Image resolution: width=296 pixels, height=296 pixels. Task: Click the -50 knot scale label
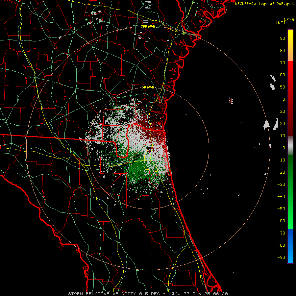point(281,209)
